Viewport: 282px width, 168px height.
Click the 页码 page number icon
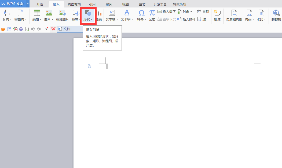(x=249, y=13)
